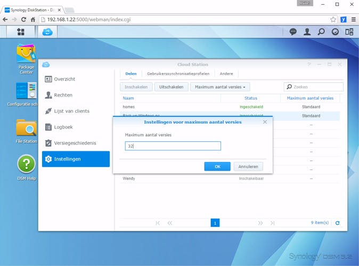Open the user account options icon
359x266 pixels.
(307, 31)
